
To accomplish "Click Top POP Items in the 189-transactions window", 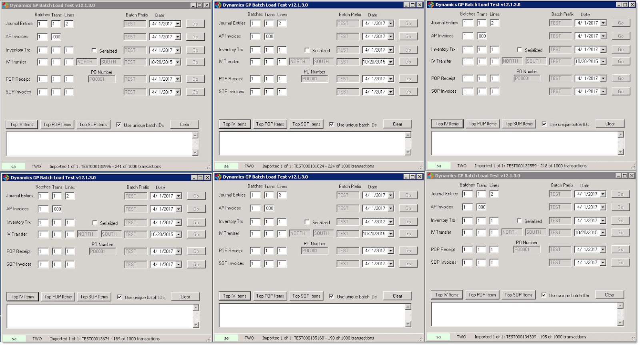I will [58, 297].
